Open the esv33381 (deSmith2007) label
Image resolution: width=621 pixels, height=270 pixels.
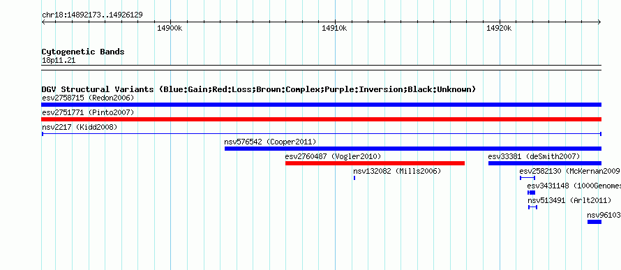tap(534, 156)
